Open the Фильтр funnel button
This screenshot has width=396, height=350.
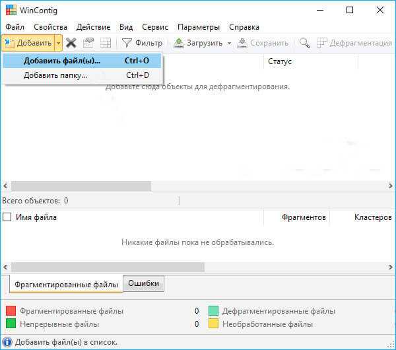click(142, 43)
